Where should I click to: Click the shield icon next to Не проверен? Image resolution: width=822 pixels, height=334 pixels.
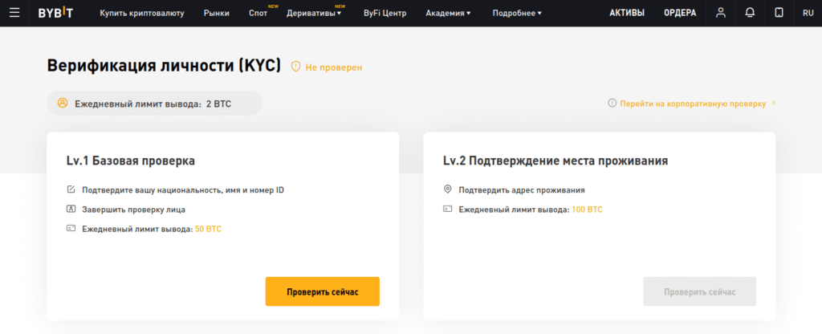(x=295, y=67)
